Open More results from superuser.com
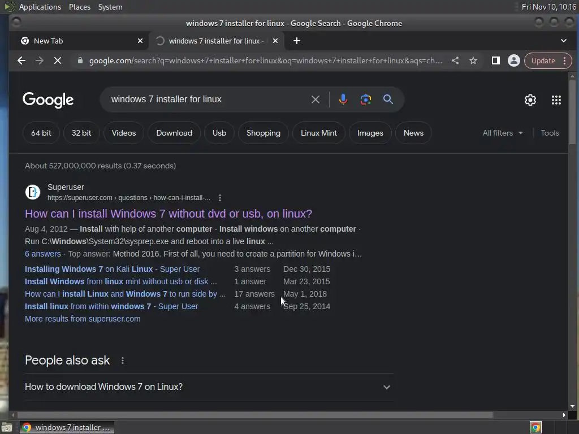The image size is (579, 434). [x=83, y=319]
